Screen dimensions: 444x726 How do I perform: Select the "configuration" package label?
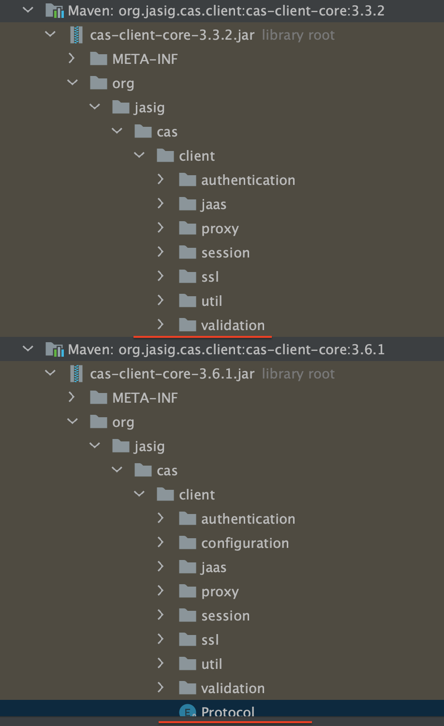245,543
